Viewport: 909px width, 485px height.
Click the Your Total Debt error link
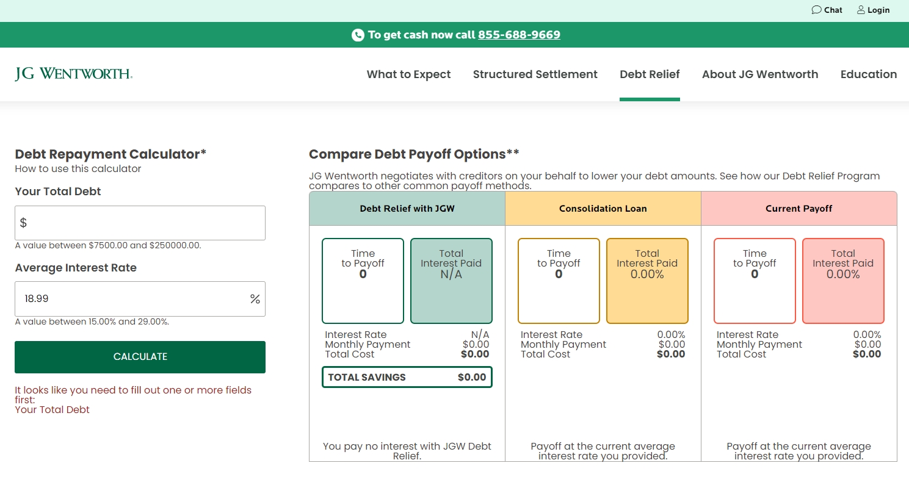[52, 409]
